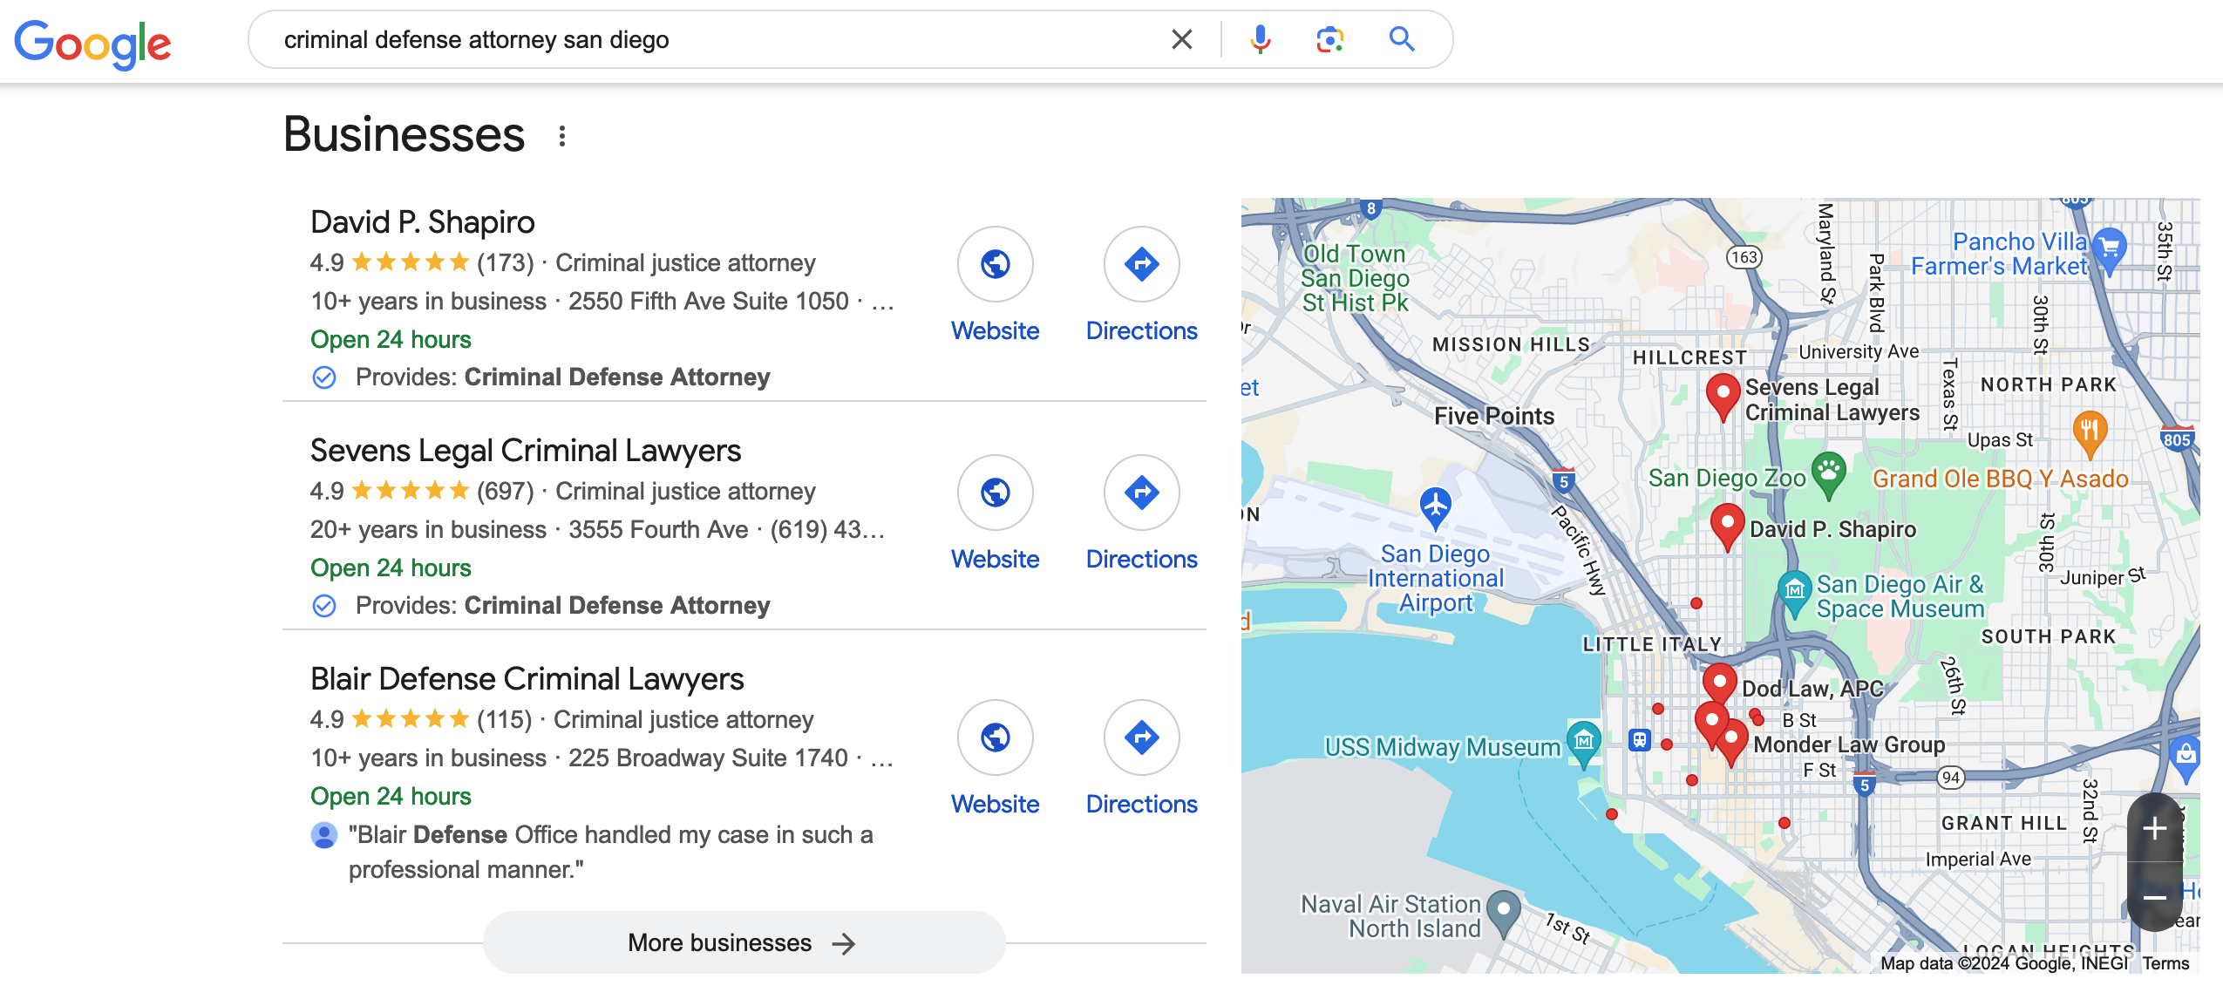Open Blair Defense website globe icon
The image size is (2223, 1006).
click(x=995, y=737)
